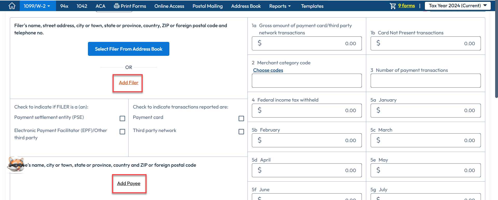Open the 94x menu item
The width and height of the screenshot is (498, 200).
coord(64,6)
